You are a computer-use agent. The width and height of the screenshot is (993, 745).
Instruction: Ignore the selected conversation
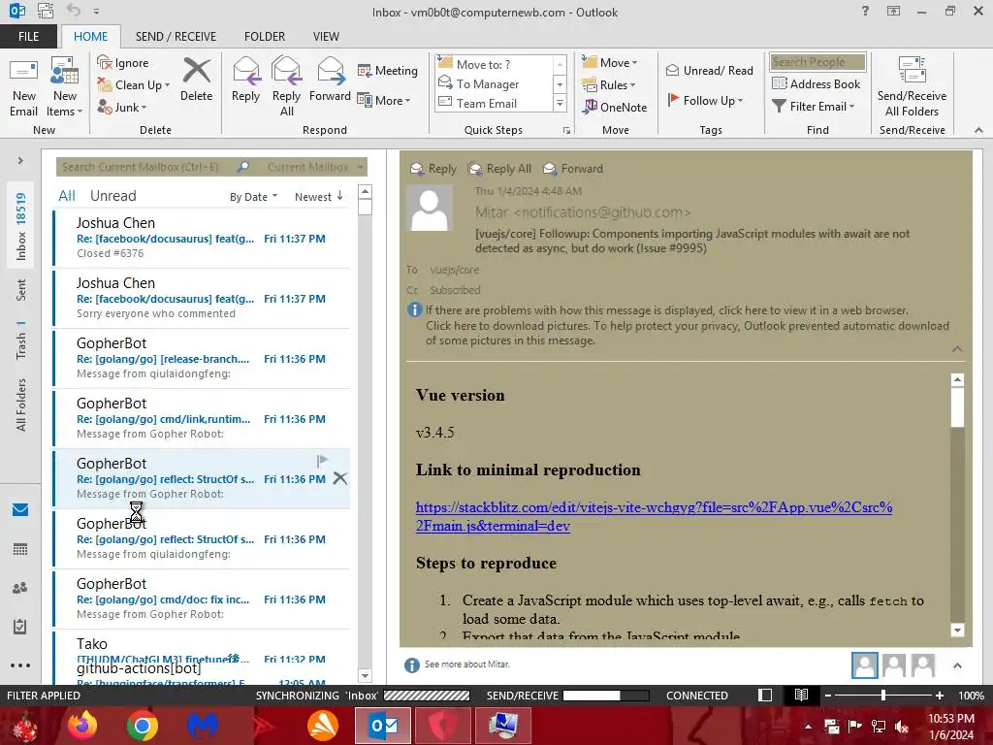point(123,63)
